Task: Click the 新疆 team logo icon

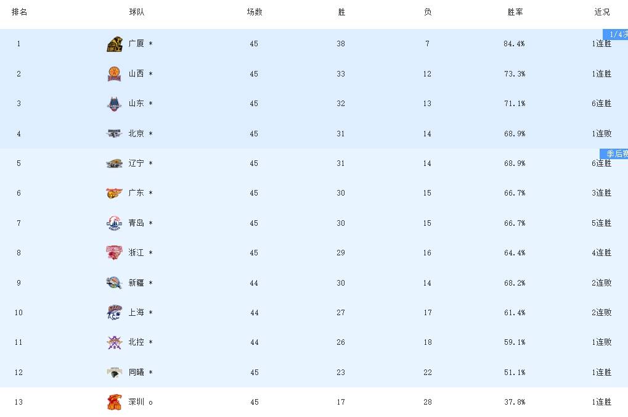Action: click(x=115, y=283)
